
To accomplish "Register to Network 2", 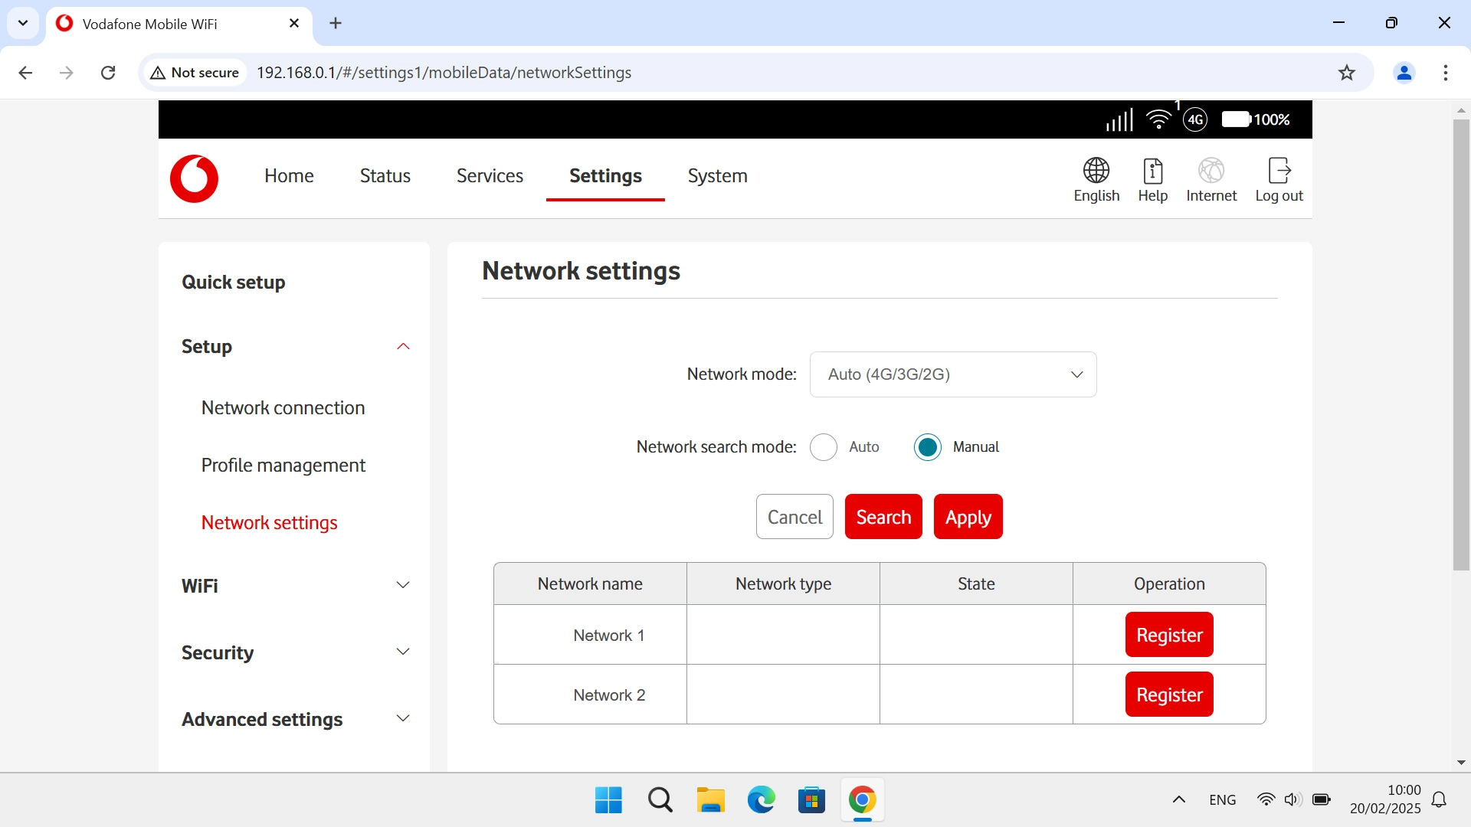I will pyautogui.click(x=1168, y=695).
